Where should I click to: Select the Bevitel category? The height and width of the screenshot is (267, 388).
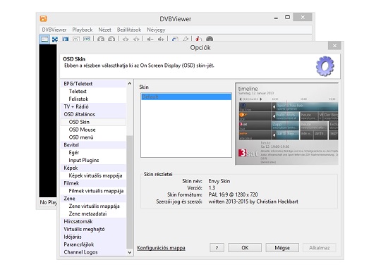pyautogui.click(x=93, y=145)
